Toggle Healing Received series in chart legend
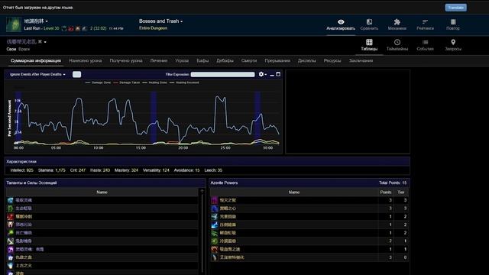The image size is (489, 275). [x=184, y=82]
